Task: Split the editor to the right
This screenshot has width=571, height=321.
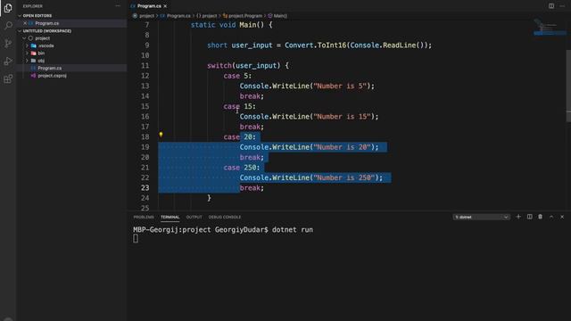Action: [551, 6]
